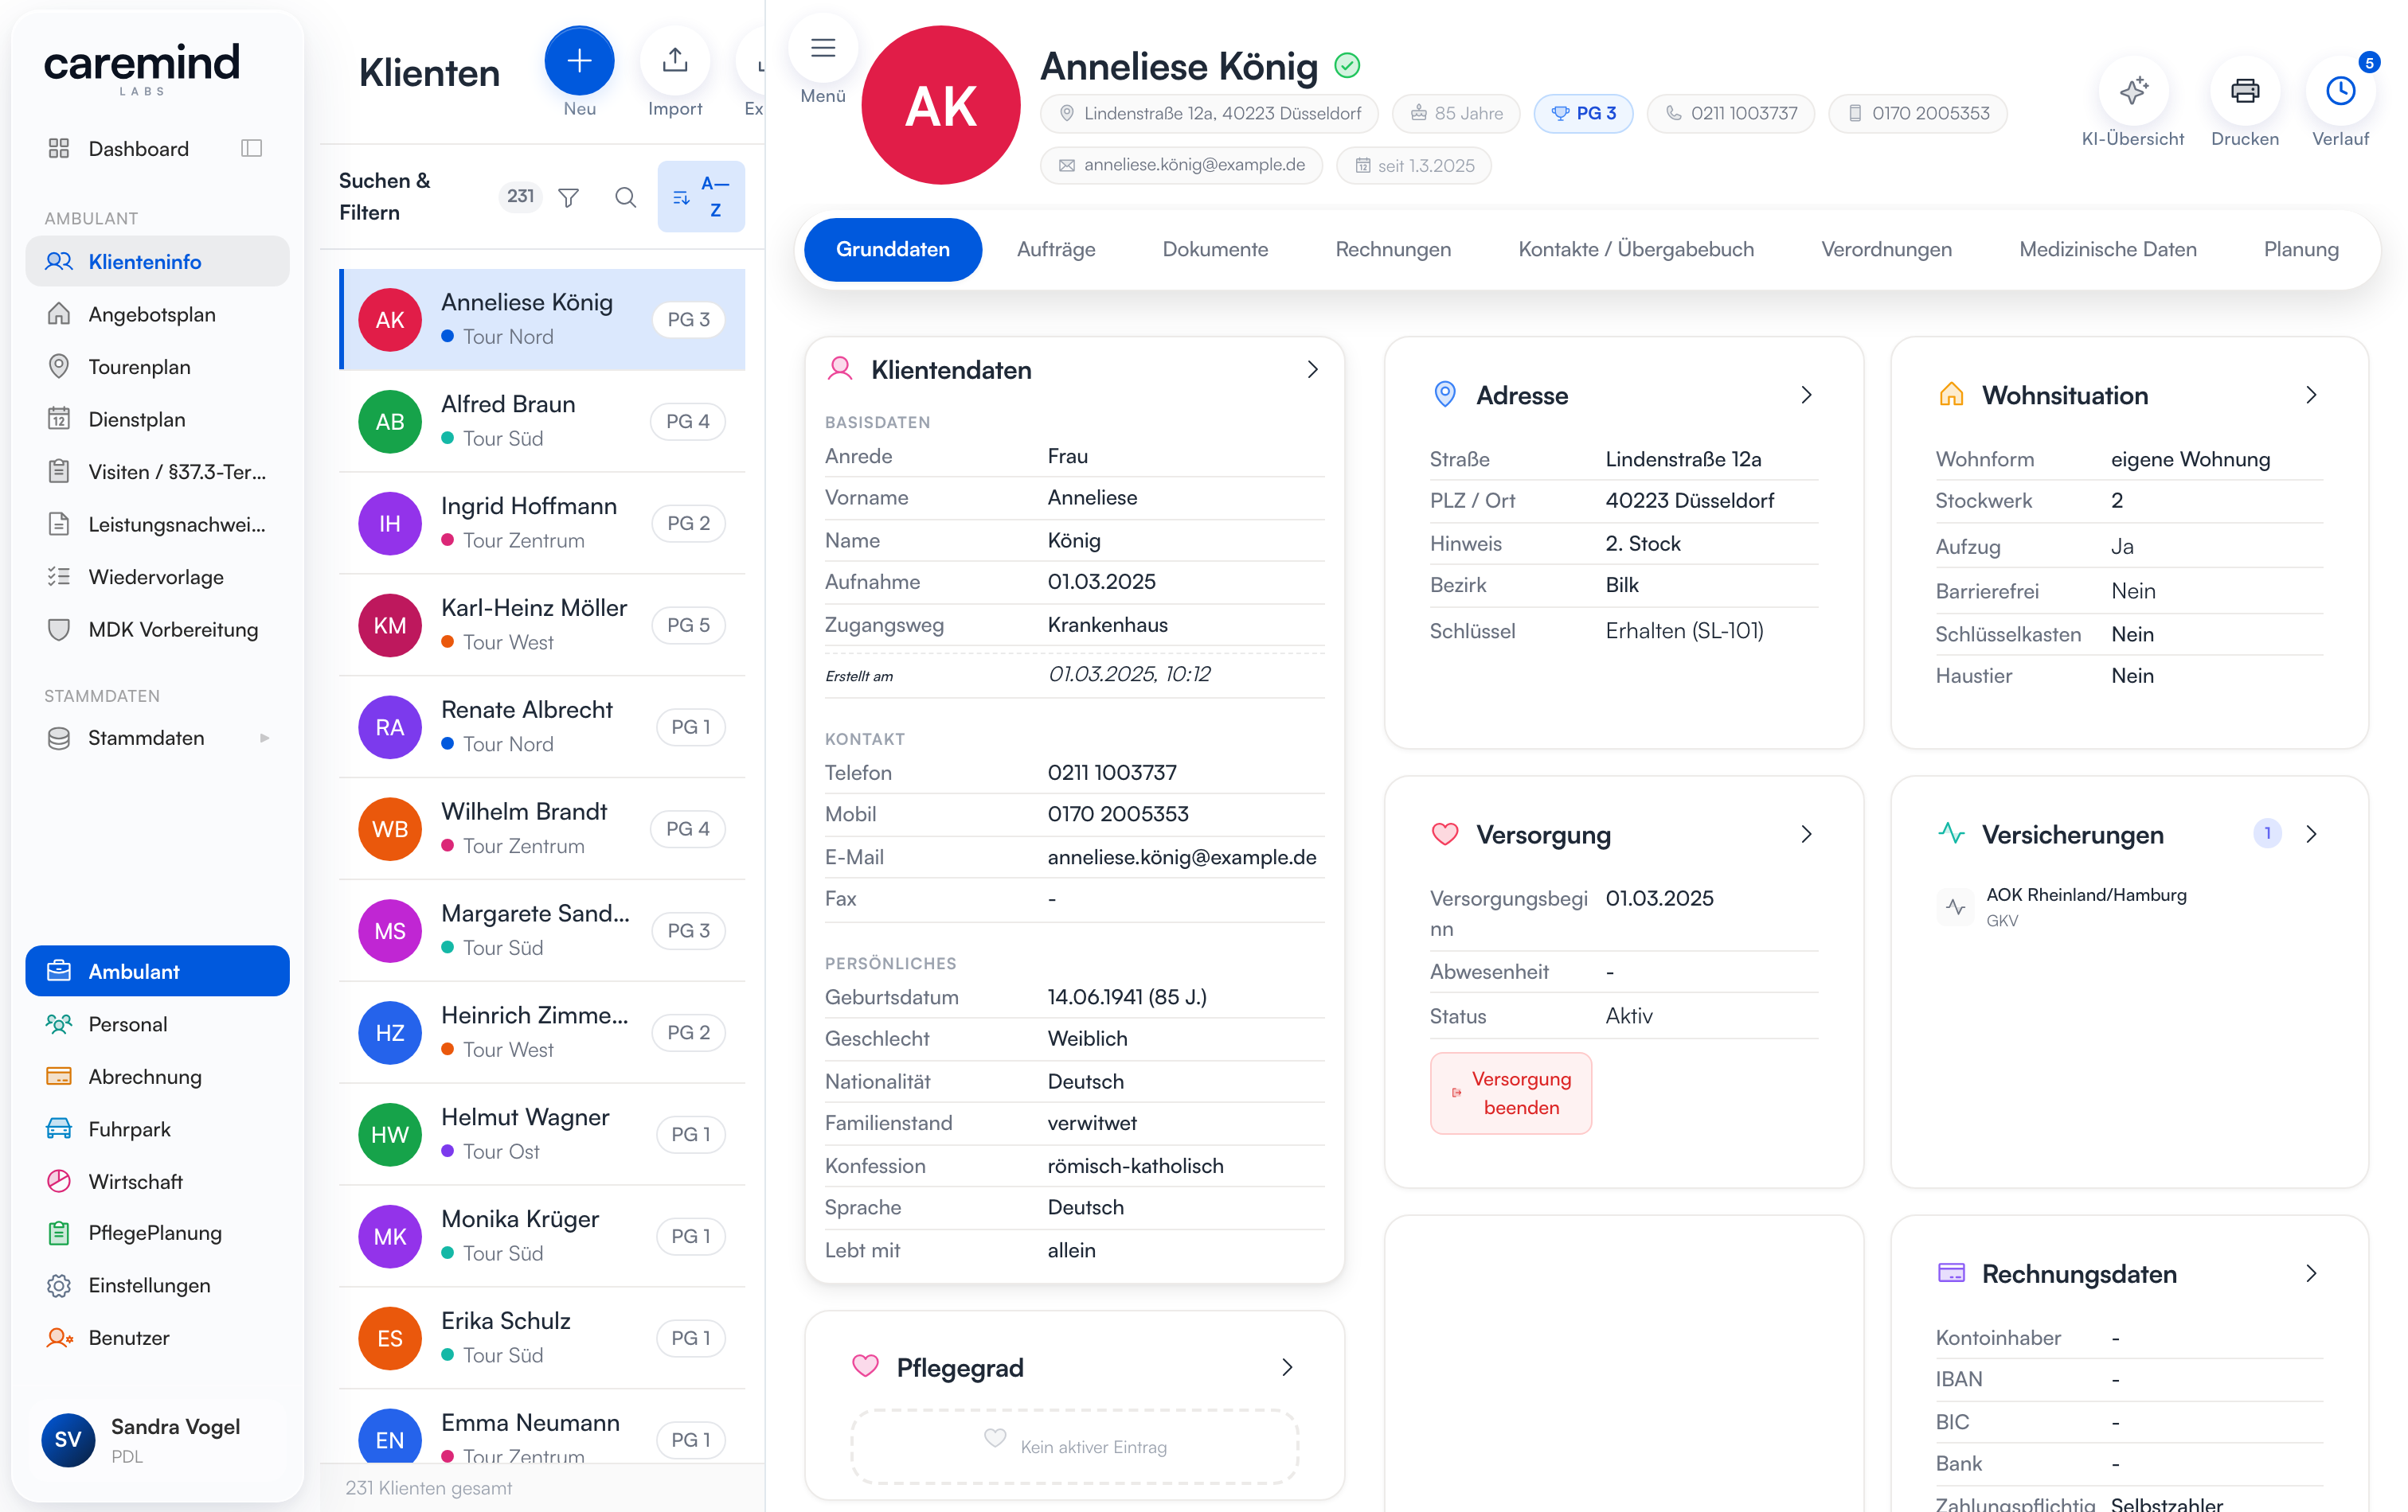
Task: Open Sandra Vogel user profile
Action: [158, 1439]
